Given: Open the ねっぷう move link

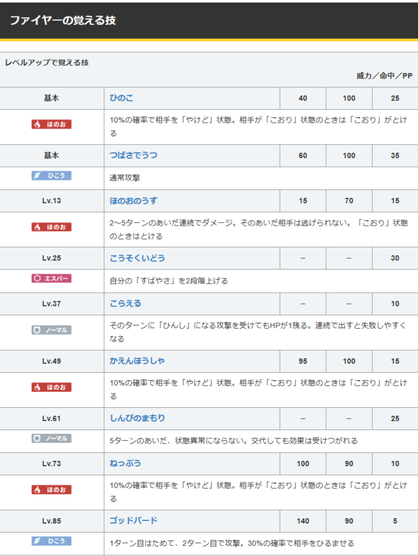Looking at the screenshot, I should 125,464.
